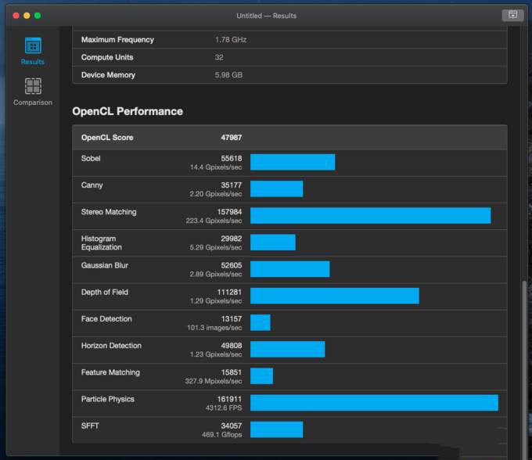
Task: Click the Feature Matching label
Action: click(x=110, y=372)
